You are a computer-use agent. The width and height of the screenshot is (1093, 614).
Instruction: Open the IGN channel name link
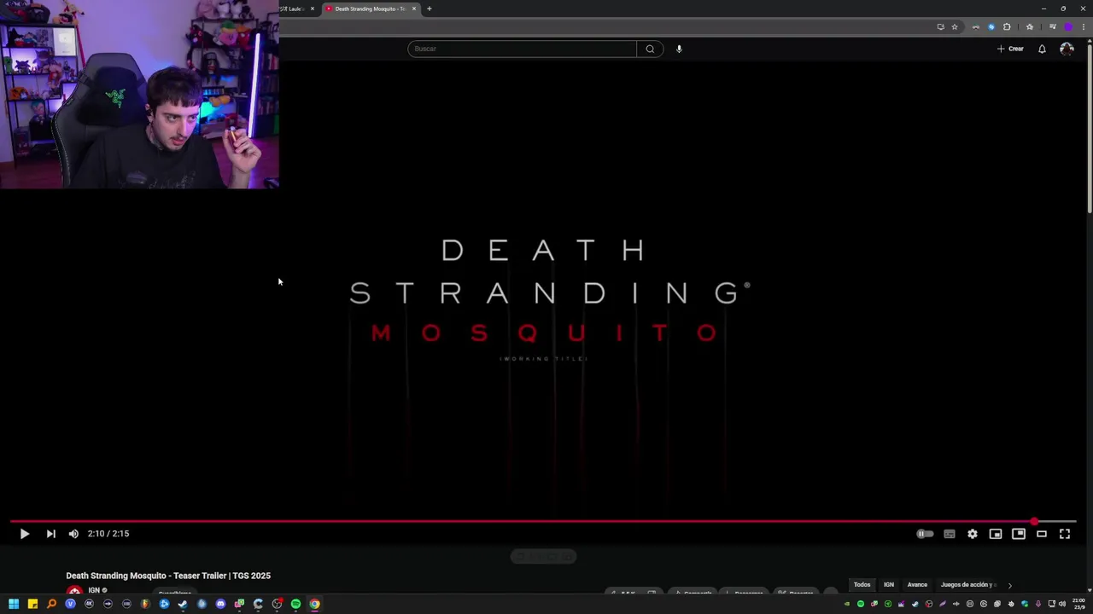(x=95, y=590)
